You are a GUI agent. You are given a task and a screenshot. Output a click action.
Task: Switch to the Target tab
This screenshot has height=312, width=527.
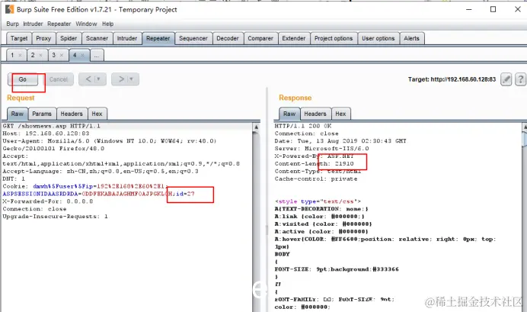(x=19, y=38)
